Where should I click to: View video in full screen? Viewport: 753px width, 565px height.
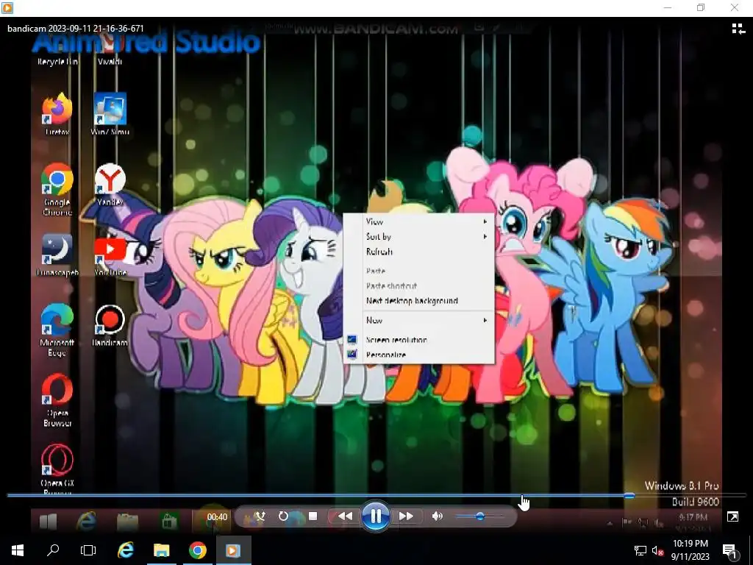point(733,516)
